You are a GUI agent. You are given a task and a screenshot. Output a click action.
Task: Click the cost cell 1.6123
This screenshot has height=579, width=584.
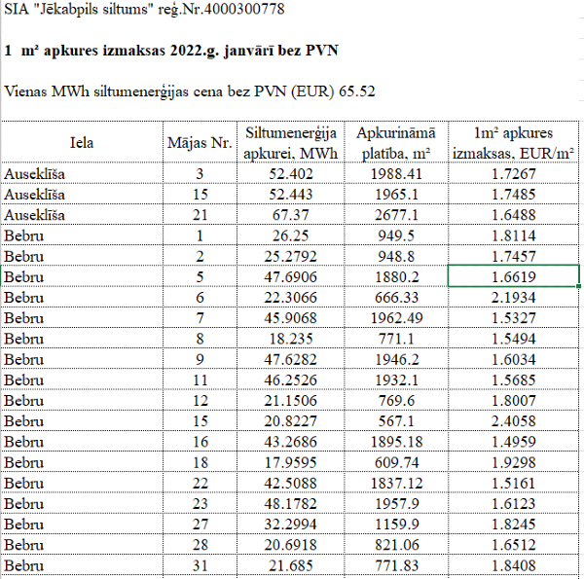514,503
